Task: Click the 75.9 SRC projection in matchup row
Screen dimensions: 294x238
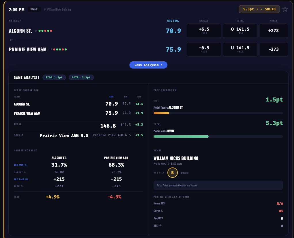Action: coord(173,50)
